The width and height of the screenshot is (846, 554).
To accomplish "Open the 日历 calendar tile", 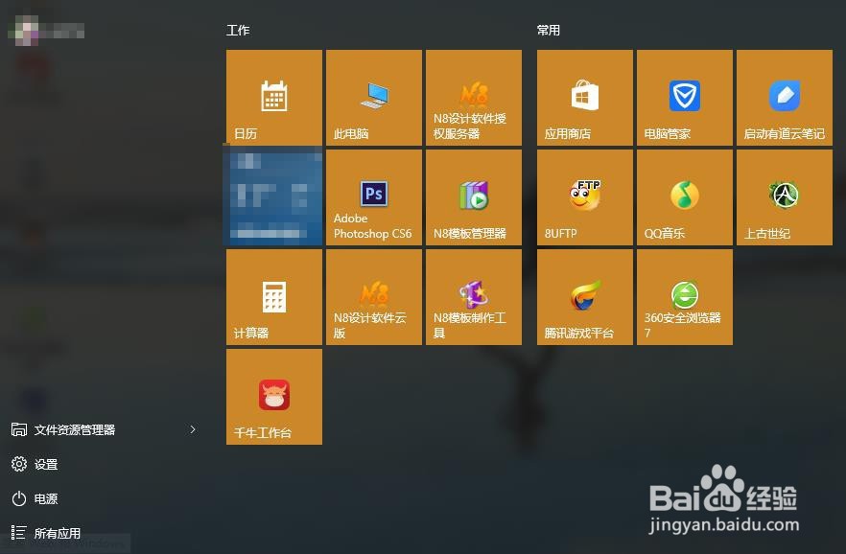I will point(274,98).
